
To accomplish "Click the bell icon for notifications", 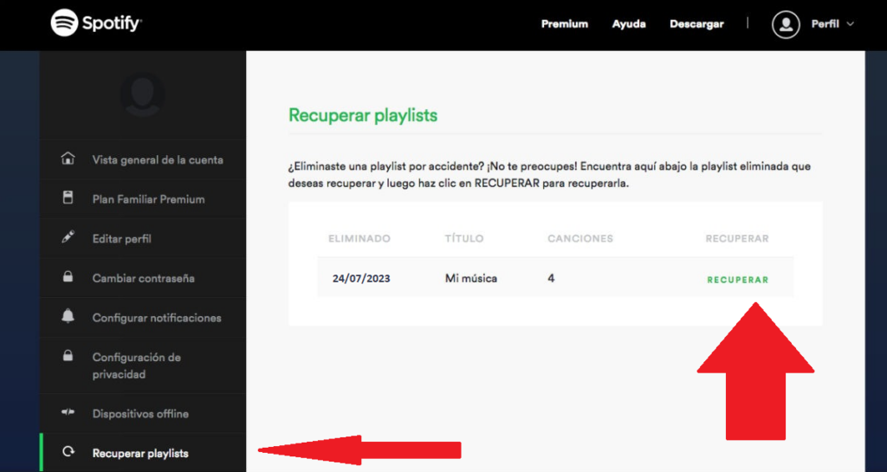I will [68, 317].
